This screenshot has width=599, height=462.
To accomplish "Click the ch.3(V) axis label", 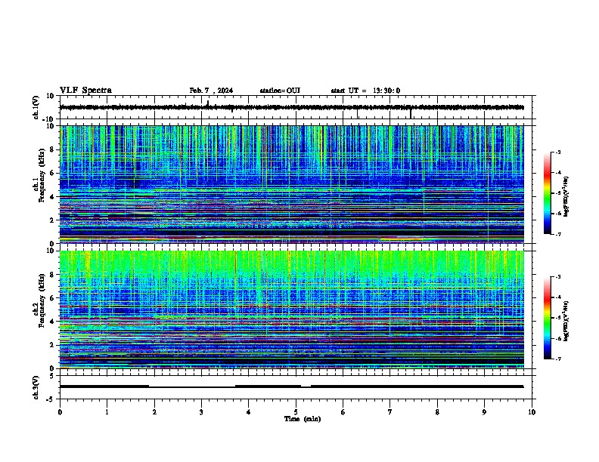I will pos(36,387).
